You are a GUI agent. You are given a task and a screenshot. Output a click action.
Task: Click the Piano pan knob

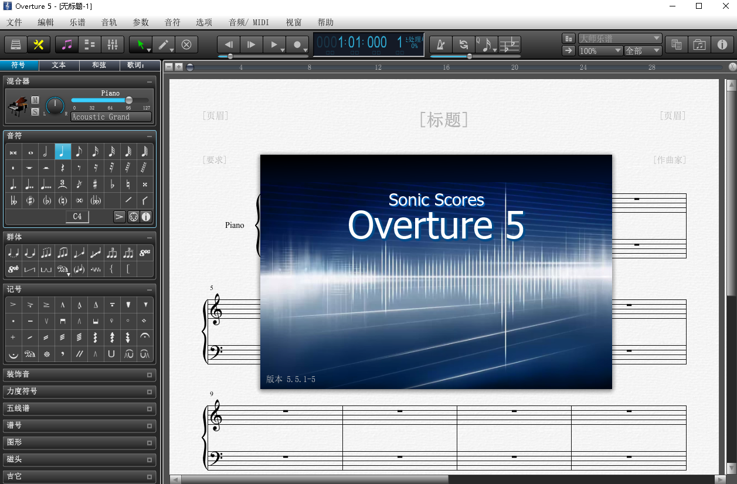[55, 106]
